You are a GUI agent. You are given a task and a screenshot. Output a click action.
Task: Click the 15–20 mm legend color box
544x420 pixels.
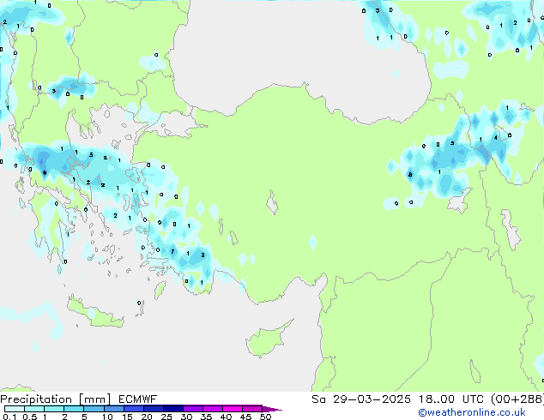pos(133,409)
